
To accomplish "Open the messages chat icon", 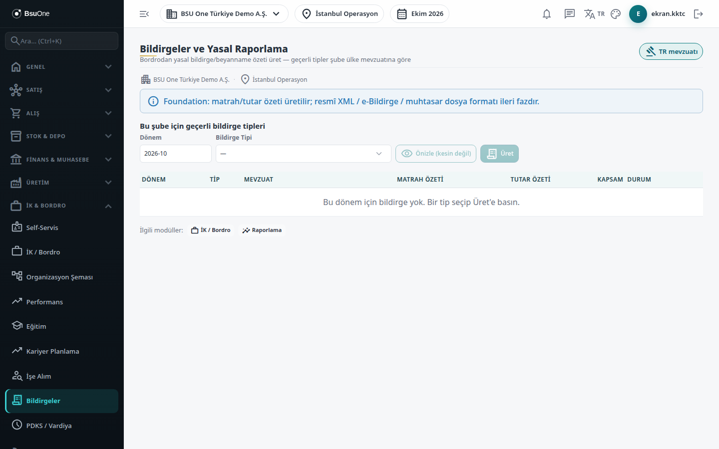I will point(570,14).
